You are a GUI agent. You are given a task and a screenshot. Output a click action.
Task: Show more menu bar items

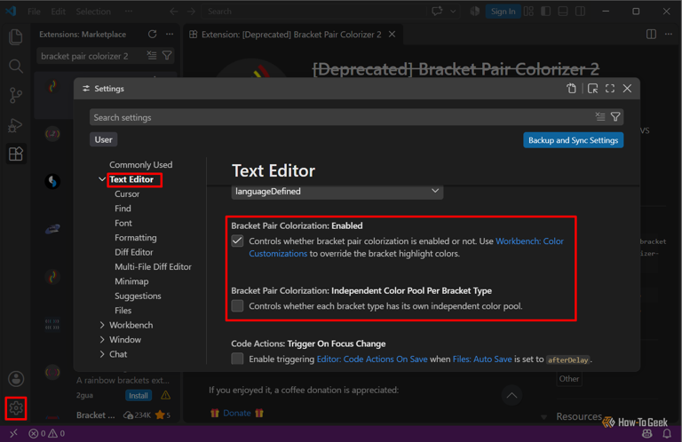pos(129,12)
